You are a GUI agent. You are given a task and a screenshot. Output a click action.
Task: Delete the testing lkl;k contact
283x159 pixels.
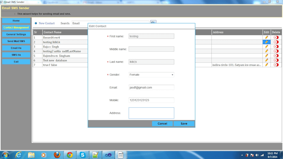click(276, 42)
